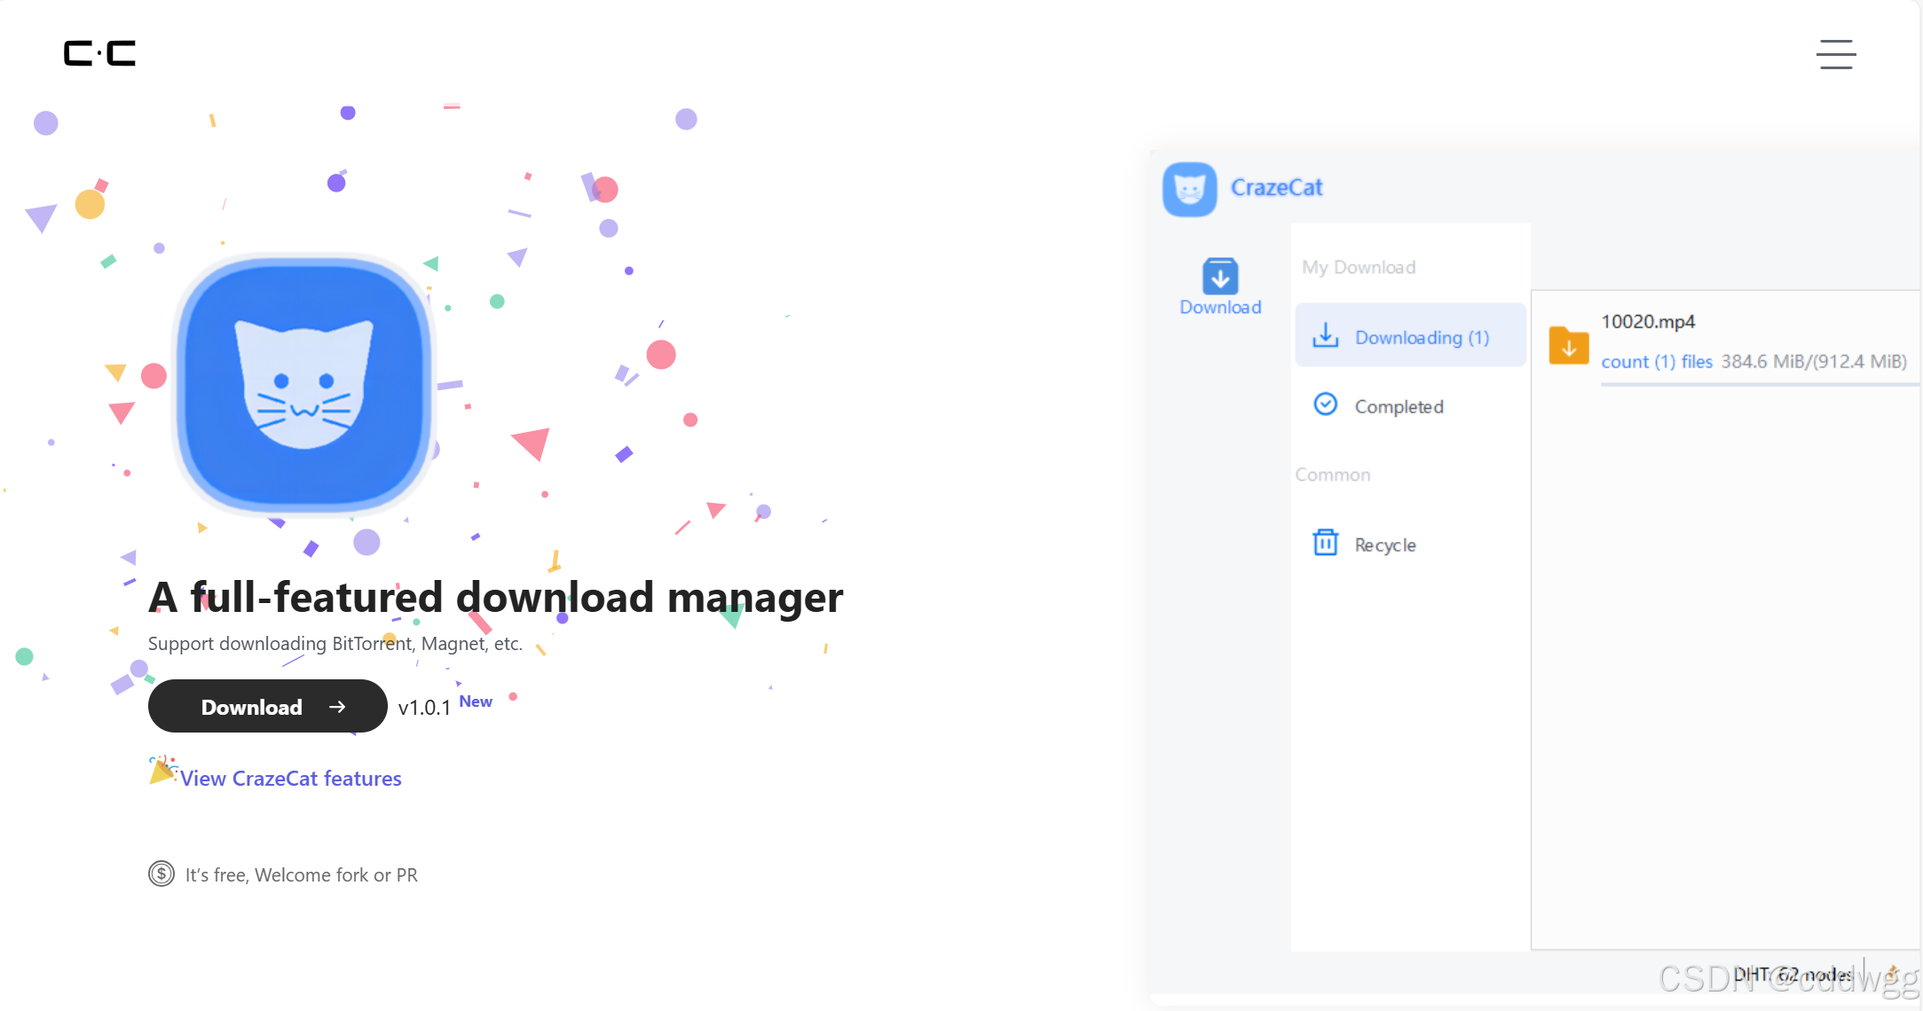Click the Downloading arrow tray icon
The height and width of the screenshot is (1011, 1923).
pos(1325,336)
